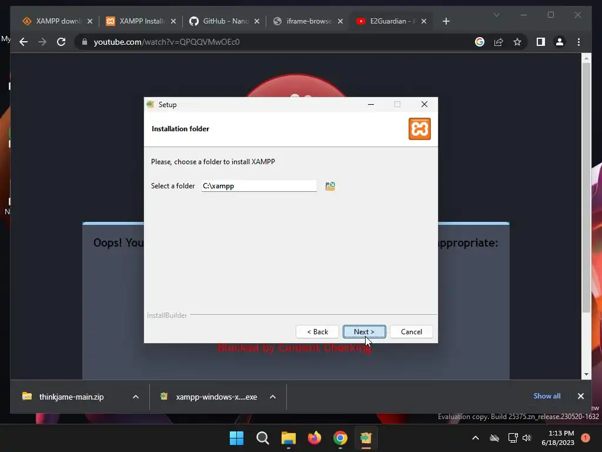Click scrollbar down arrow in Chrome

click(586, 374)
